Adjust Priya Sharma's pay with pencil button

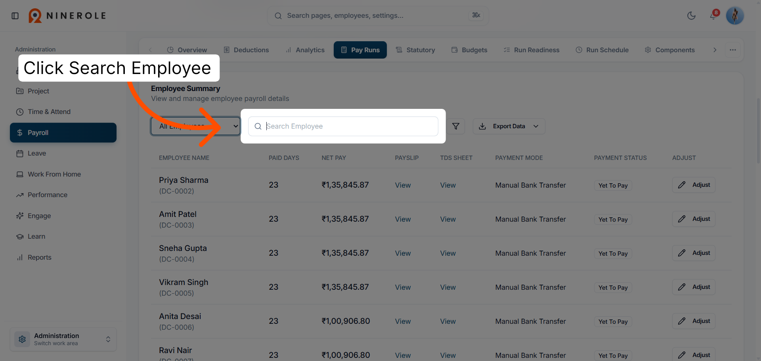tap(694, 185)
